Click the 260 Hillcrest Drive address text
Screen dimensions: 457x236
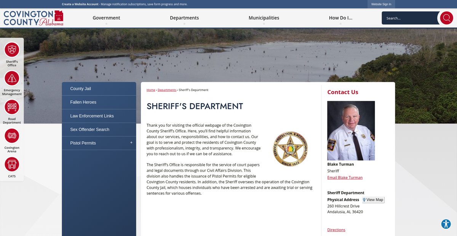coord(344,206)
